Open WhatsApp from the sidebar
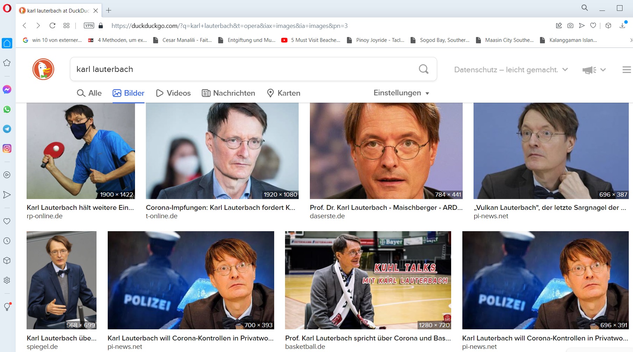 point(7,109)
